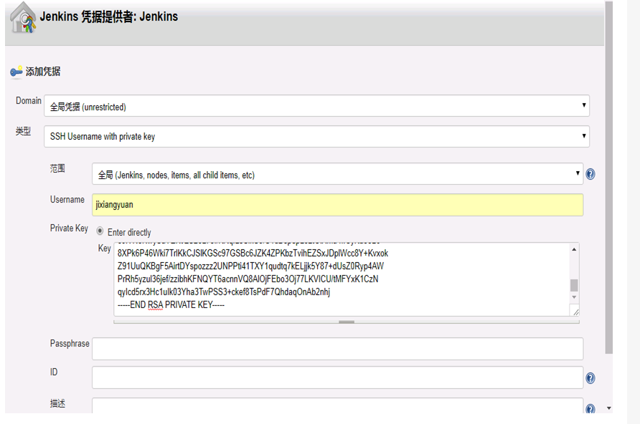The width and height of the screenshot is (640, 424).
Task: Open help for the 描述 description field
Action: pos(590,408)
